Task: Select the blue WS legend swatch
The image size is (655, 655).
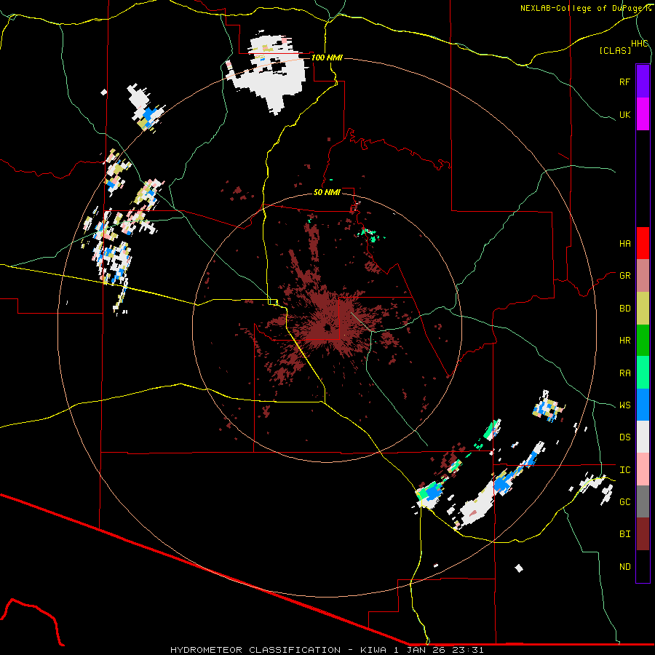Action: click(643, 405)
